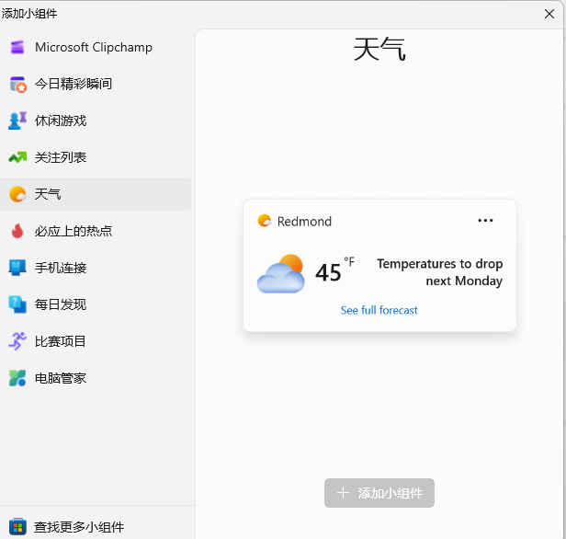Click the Microsoft Store icon at the bottom
The width and height of the screenshot is (566, 539).
pos(17,527)
